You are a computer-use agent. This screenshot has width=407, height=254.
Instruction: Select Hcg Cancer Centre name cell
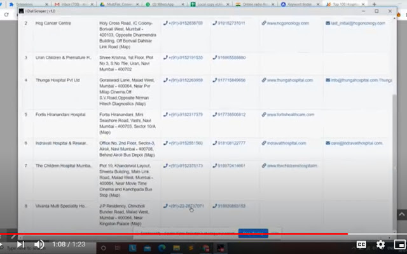(53, 23)
